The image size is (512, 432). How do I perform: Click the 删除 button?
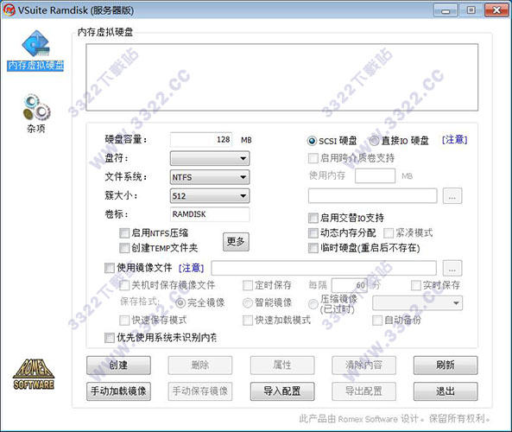point(200,365)
